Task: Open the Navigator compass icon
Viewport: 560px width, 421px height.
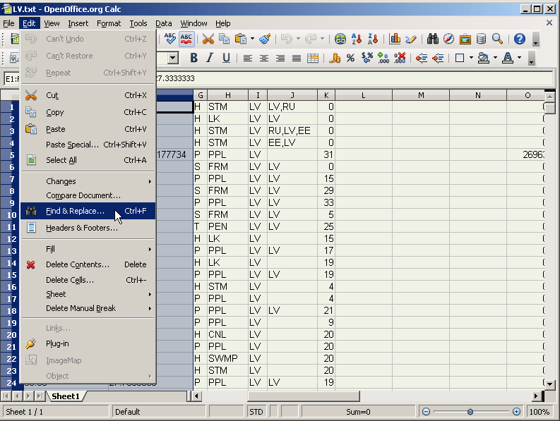Action: 448,39
